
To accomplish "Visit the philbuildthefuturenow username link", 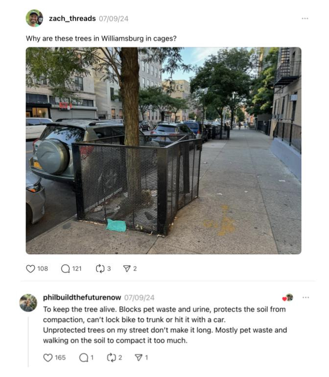I will click(82, 297).
